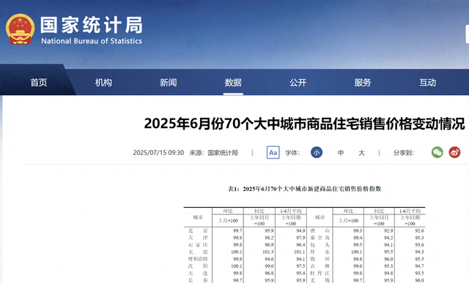
Task: Click the article headline 2025年6月份70个大中城市
Action: click(305, 124)
